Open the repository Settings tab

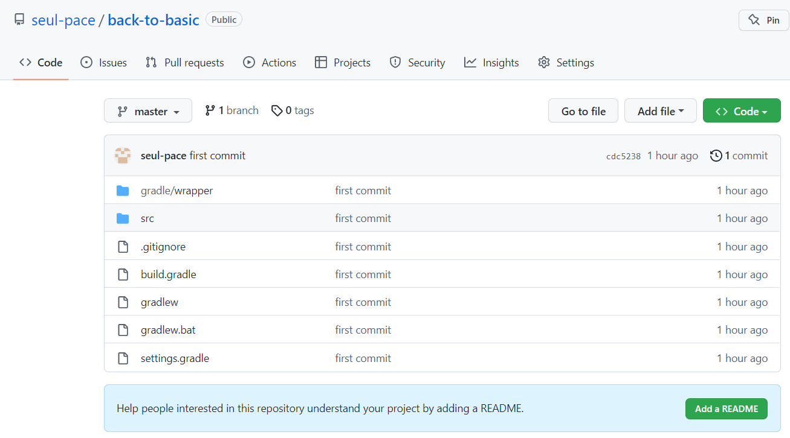(x=566, y=62)
